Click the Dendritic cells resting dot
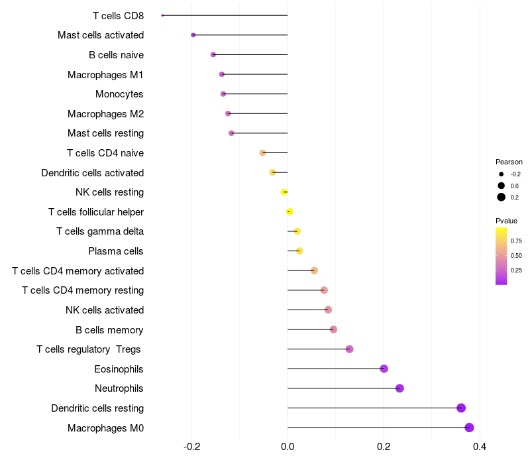 461,408
